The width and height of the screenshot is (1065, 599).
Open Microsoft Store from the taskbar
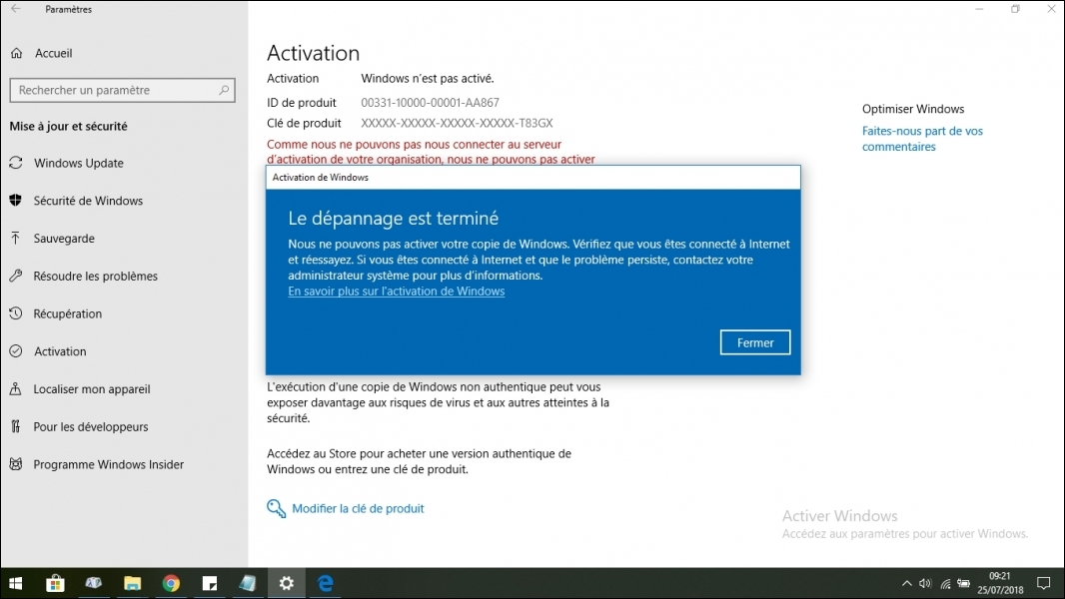55,583
